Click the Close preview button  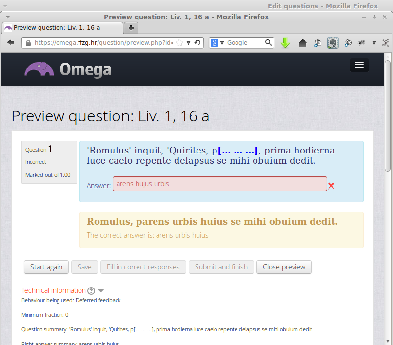[284, 267]
